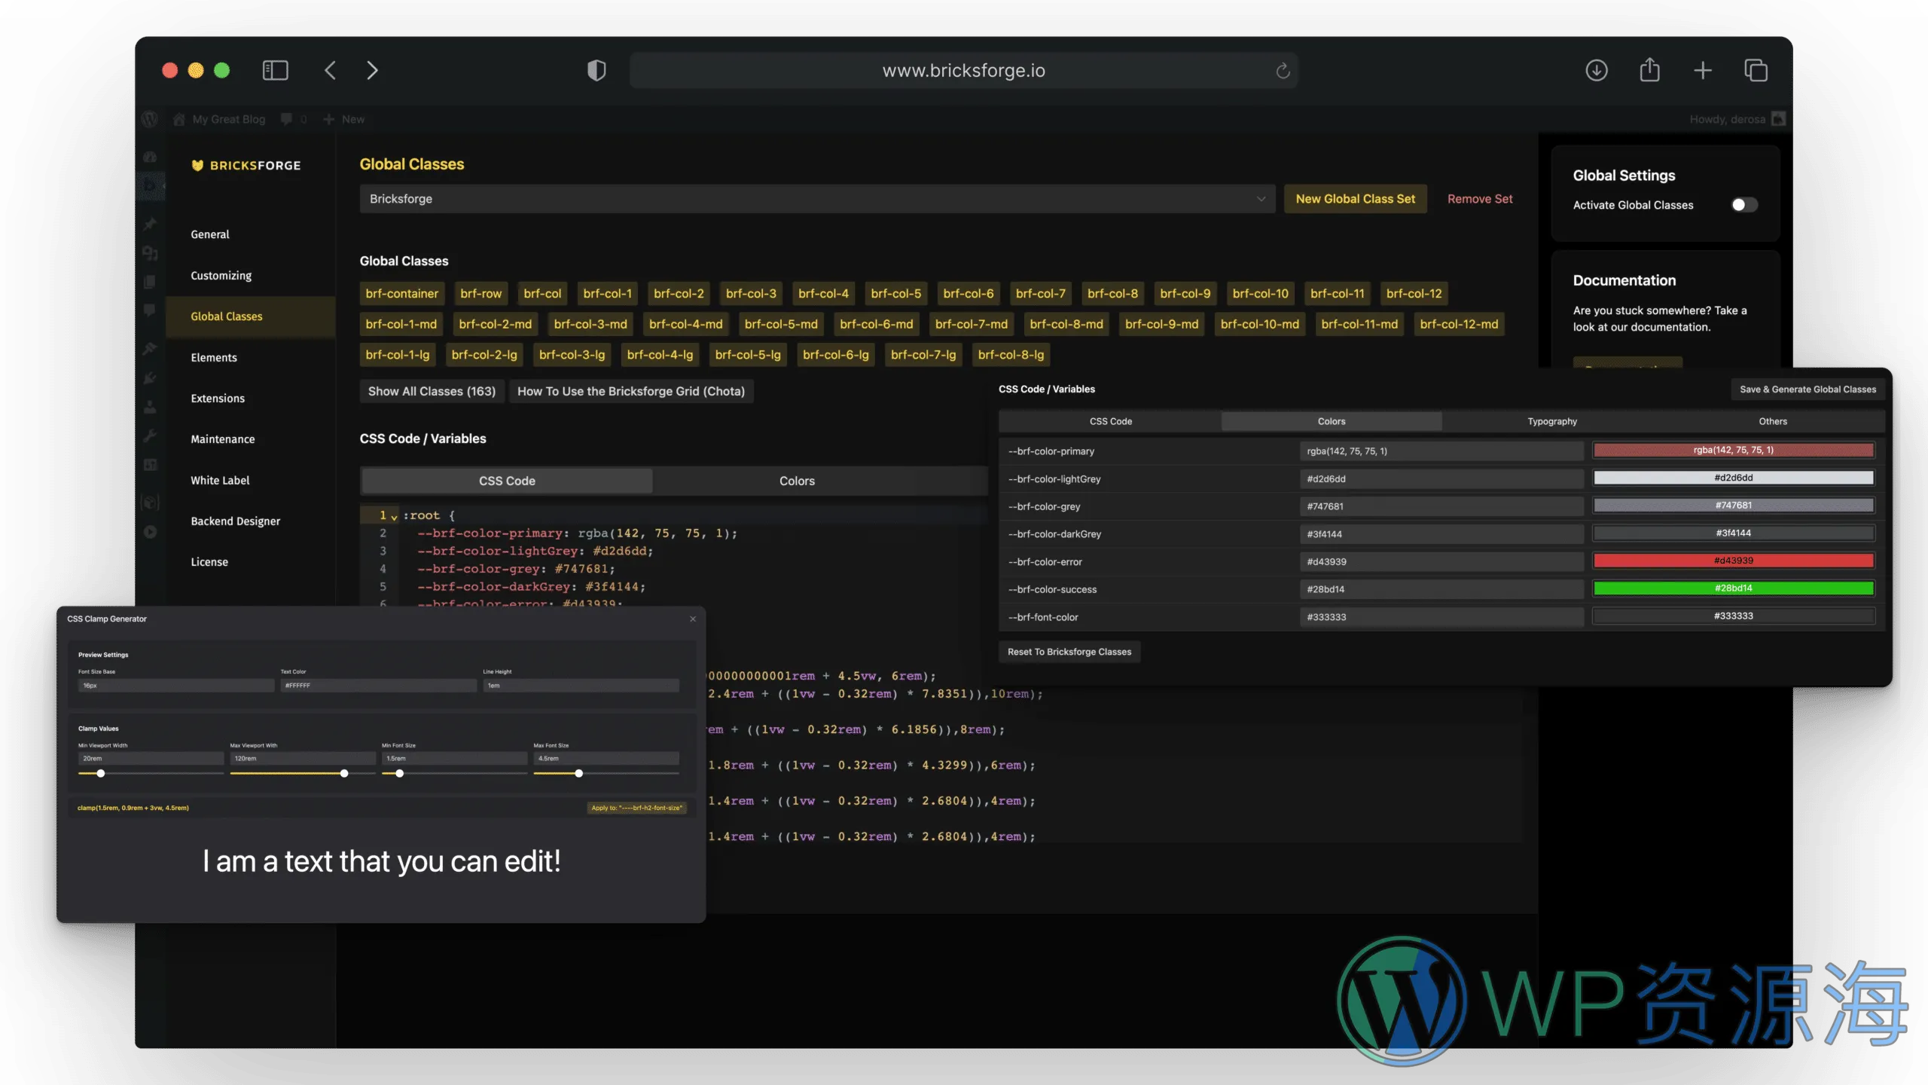This screenshot has height=1085, width=1928.
Task: Click the address bar showing www.bricksforge.io
Action: point(963,70)
